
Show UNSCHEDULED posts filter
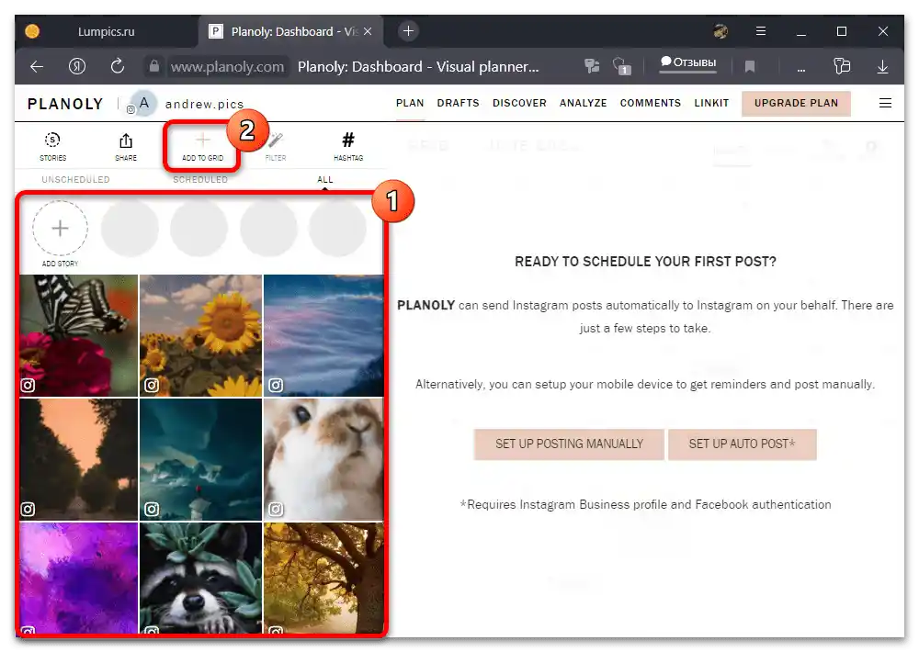click(x=75, y=179)
